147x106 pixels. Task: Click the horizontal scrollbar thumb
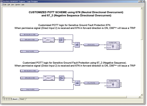(66, 97)
